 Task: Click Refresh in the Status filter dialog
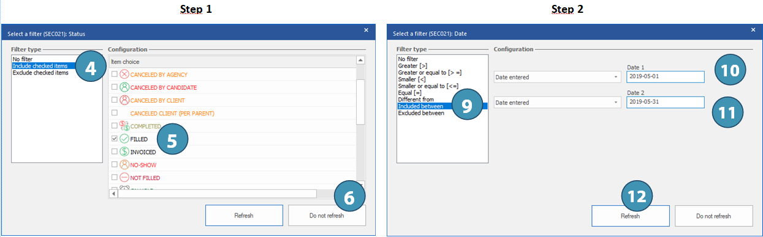point(244,216)
